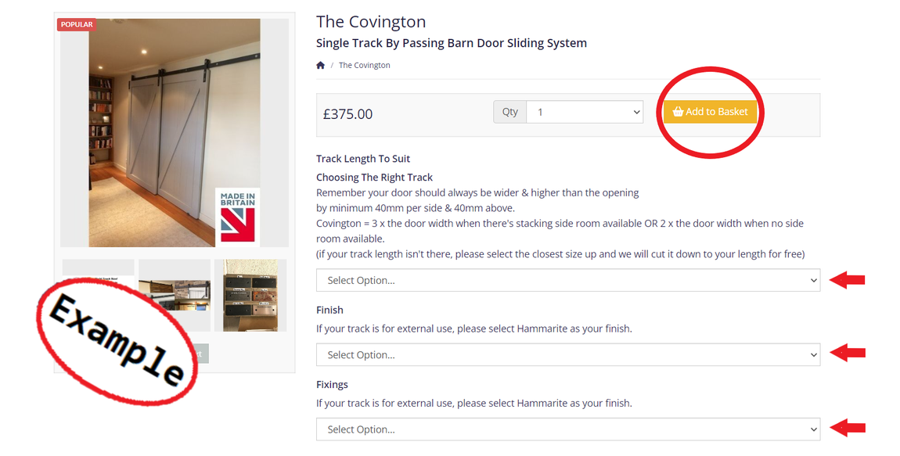Image resolution: width=900 pixels, height=456 pixels.
Task: Open the Fixings select option dropdown
Action: pyautogui.click(x=567, y=429)
